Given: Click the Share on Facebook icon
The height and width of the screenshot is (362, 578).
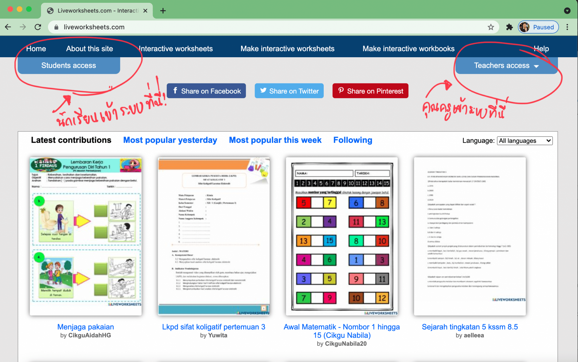Looking at the screenshot, I should pos(176,90).
